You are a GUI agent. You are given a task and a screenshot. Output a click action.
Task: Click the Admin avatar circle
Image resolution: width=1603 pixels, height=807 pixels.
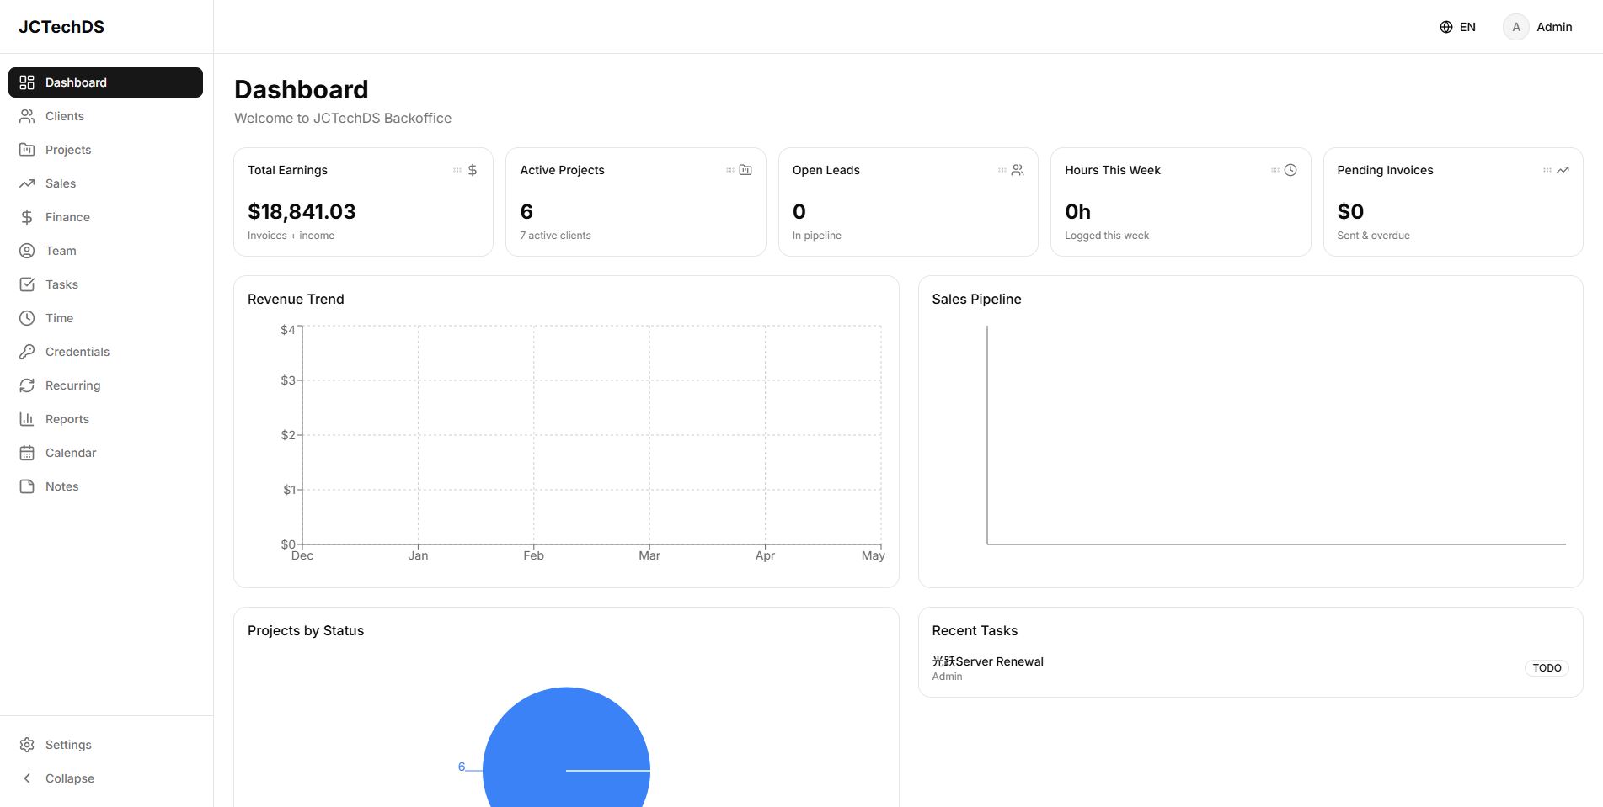1516,27
